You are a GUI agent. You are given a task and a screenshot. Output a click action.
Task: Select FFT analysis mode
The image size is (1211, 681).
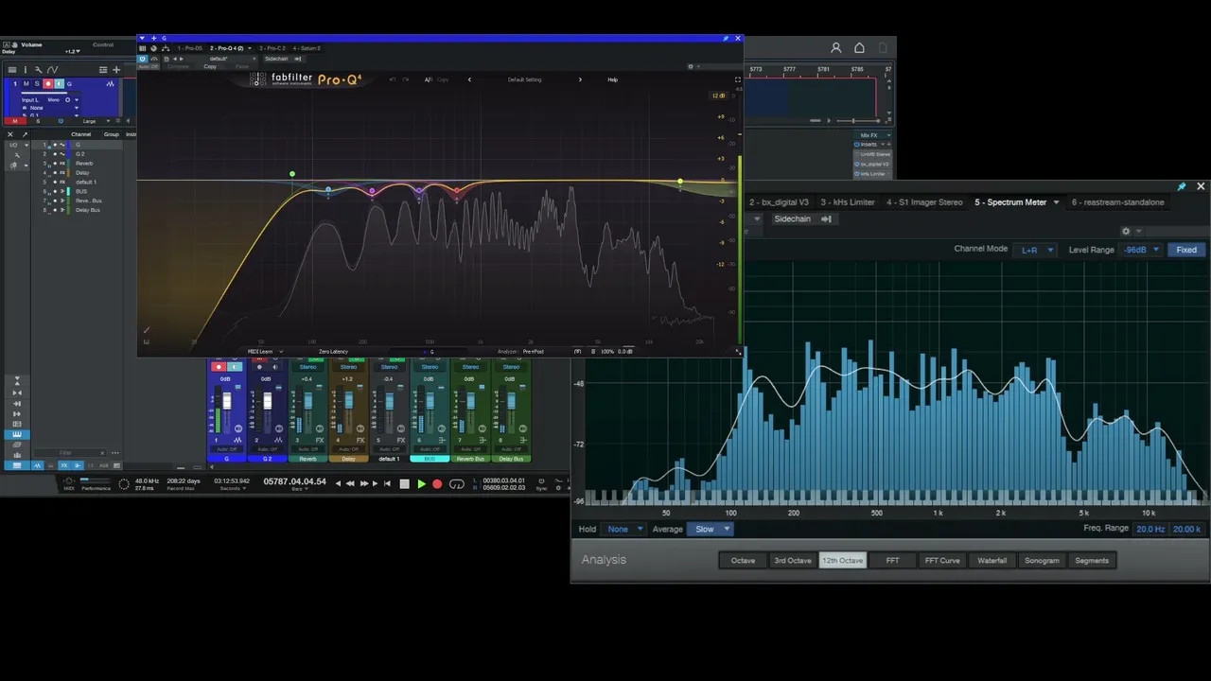(892, 561)
